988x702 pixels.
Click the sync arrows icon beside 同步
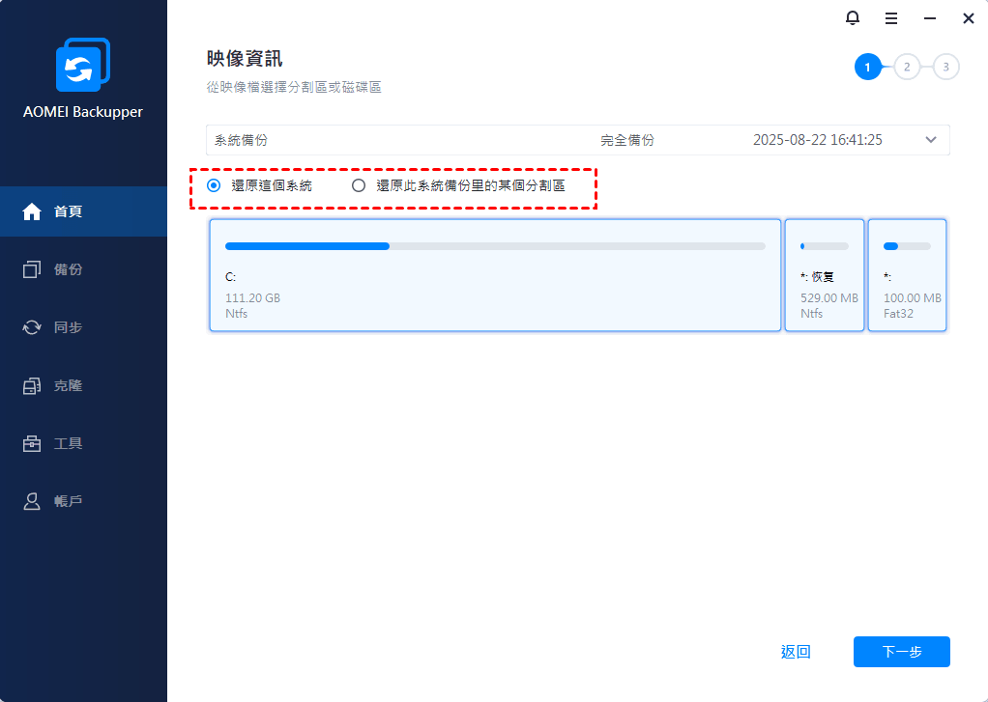tap(32, 327)
